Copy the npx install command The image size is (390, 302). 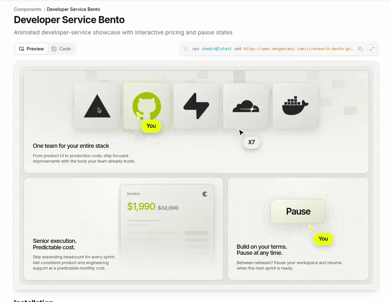[361, 49]
